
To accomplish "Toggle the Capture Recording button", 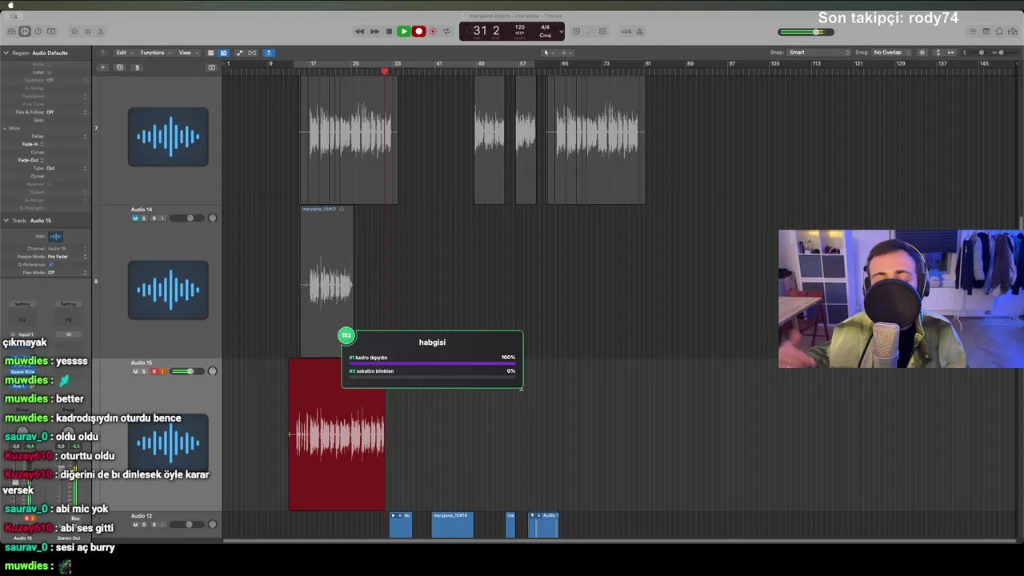I will coord(433,31).
